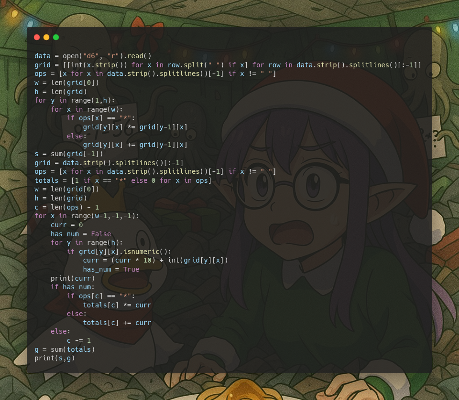Click the green maximize dot
The image size is (459, 400).
pyautogui.click(x=56, y=37)
